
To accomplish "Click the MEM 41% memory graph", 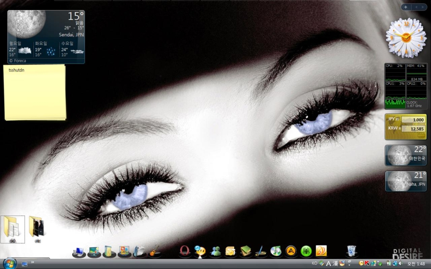I will click(416, 72).
